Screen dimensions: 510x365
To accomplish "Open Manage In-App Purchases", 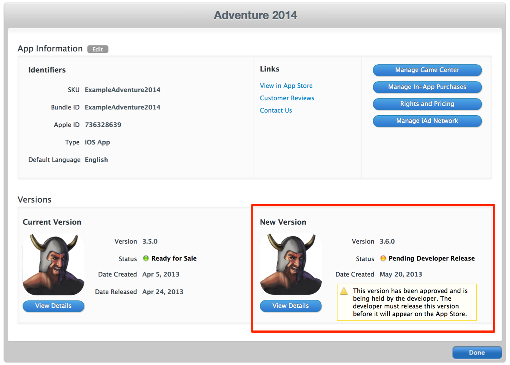I will click(x=427, y=87).
